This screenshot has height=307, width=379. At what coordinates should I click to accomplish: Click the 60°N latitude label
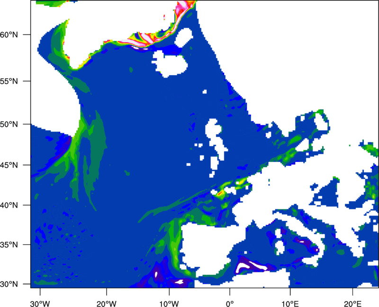click(9, 34)
